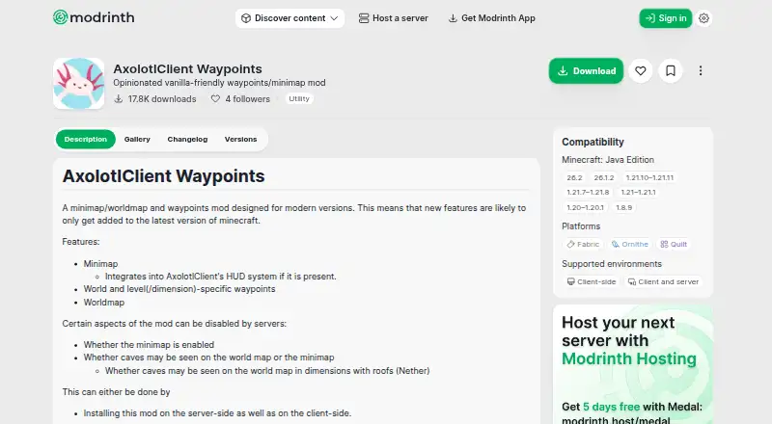Image resolution: width=772 pixels, height=424 pixels.
Task: Click the Worldmap list item
Action: click(x=104, y=303)
